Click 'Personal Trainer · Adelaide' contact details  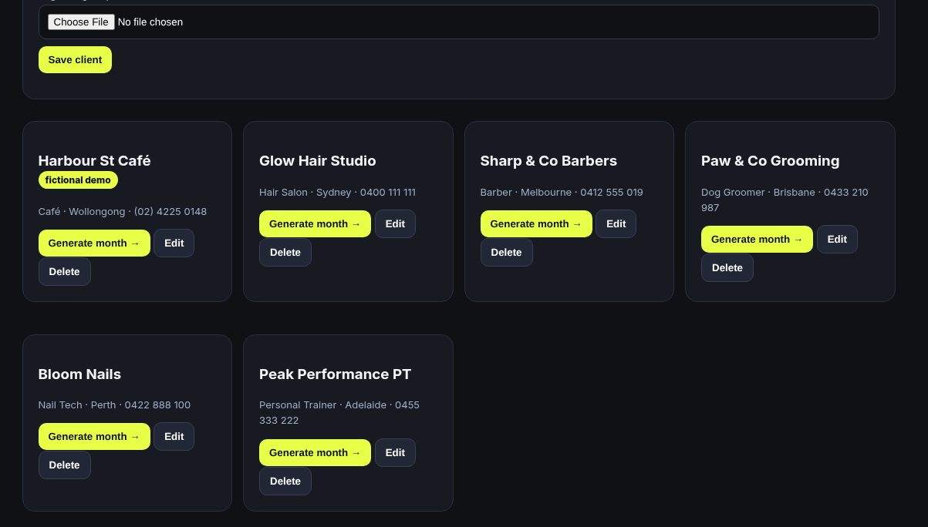[x=339, y=413]
